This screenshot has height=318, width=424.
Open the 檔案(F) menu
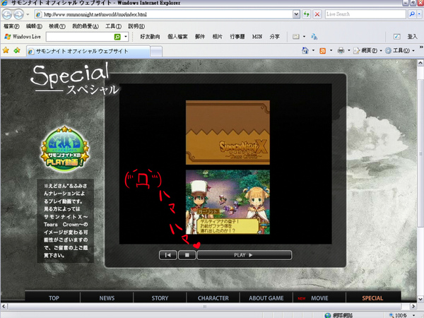pyautogui.click(x=11, y=26)
